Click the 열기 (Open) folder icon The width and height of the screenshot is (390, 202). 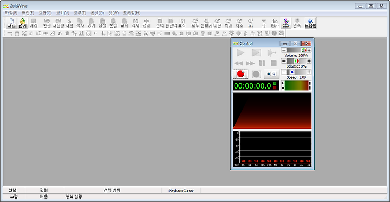click(x=22, y=23)
